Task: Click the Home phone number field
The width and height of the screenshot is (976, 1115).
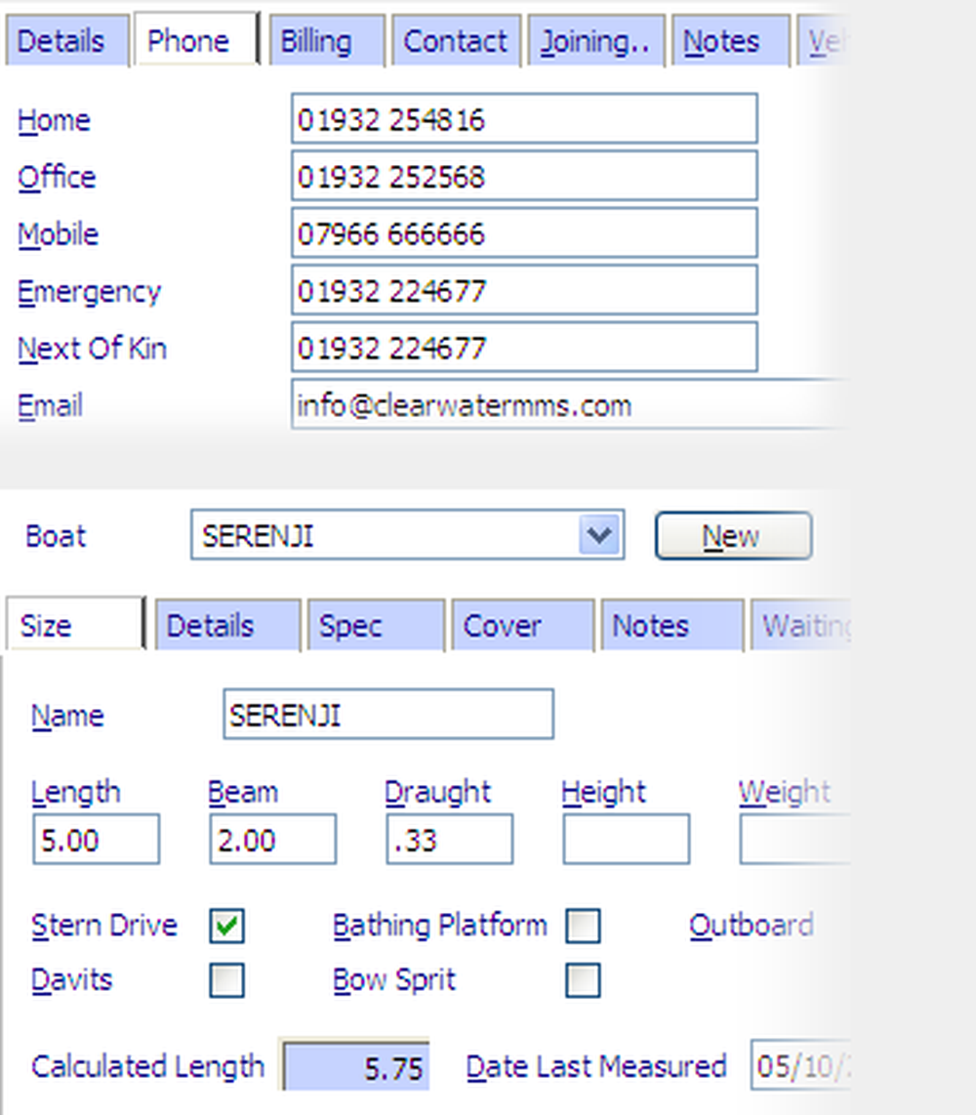Action: 523,120
